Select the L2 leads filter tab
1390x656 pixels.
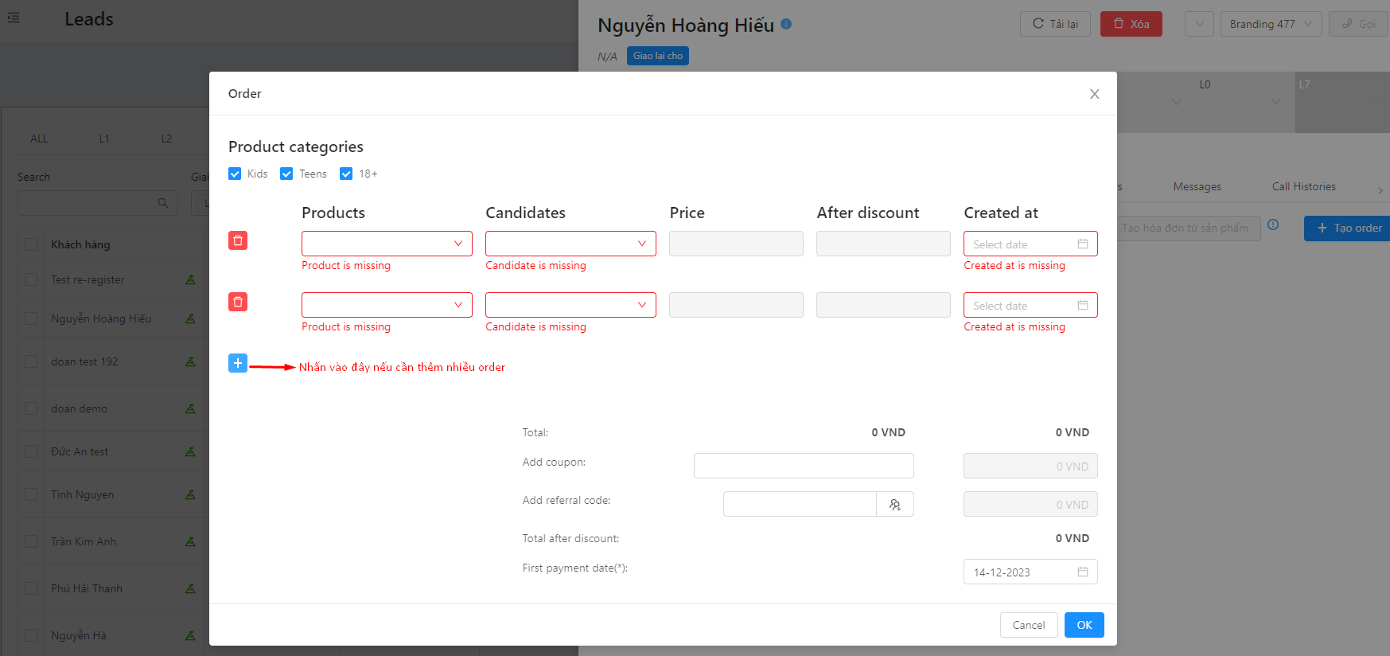click(x=166, y=139)
